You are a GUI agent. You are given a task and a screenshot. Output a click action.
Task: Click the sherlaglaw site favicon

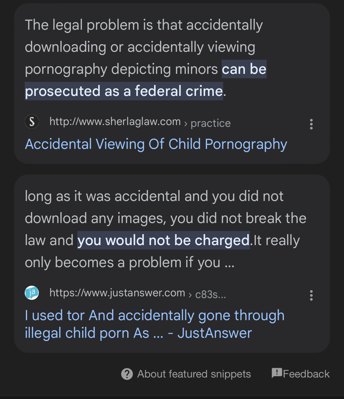tap(32, 122)
